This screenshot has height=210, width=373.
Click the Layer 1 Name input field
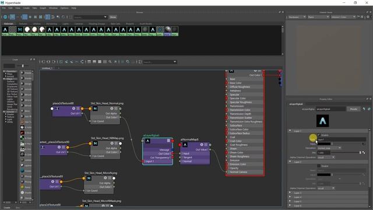tap(342, 139)
